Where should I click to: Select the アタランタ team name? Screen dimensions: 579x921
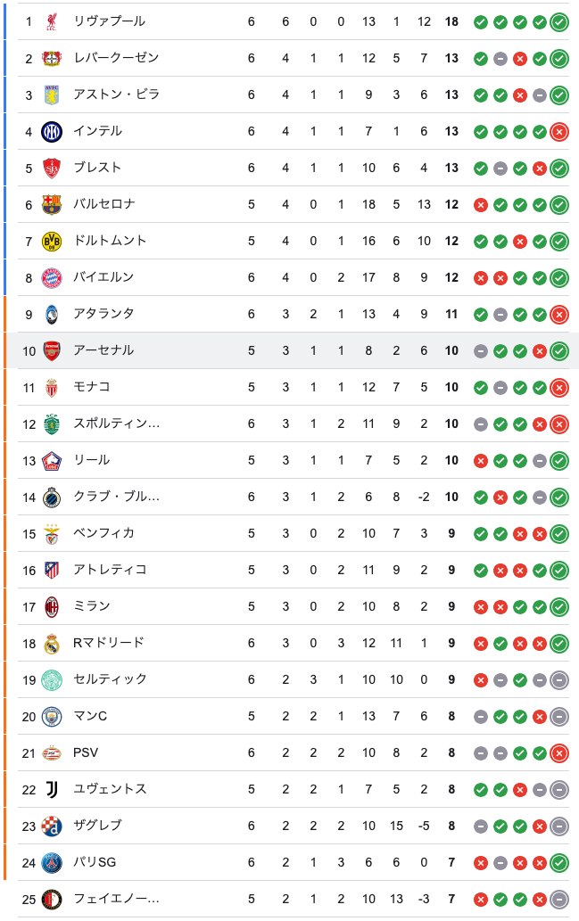[103, 314]
